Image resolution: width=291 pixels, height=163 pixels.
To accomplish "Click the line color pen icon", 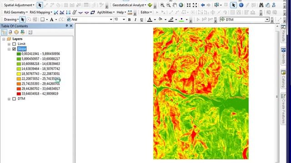I will point(171,19).
